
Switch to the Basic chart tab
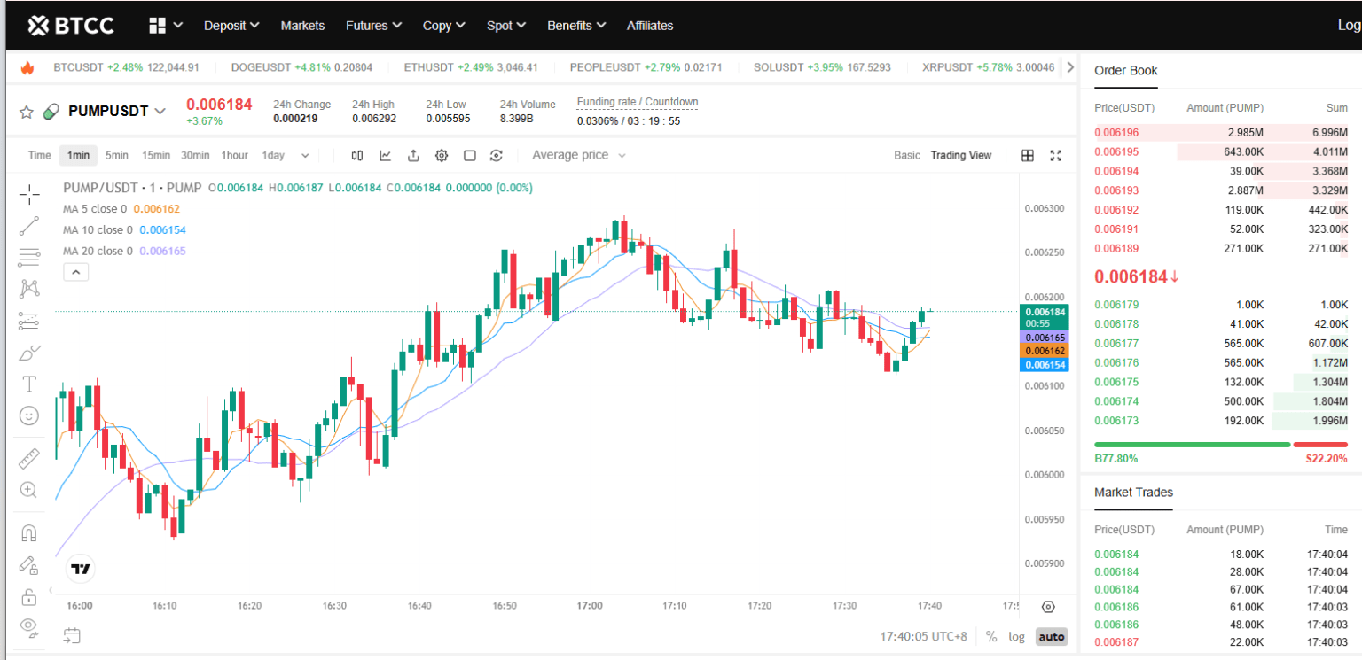906,155
